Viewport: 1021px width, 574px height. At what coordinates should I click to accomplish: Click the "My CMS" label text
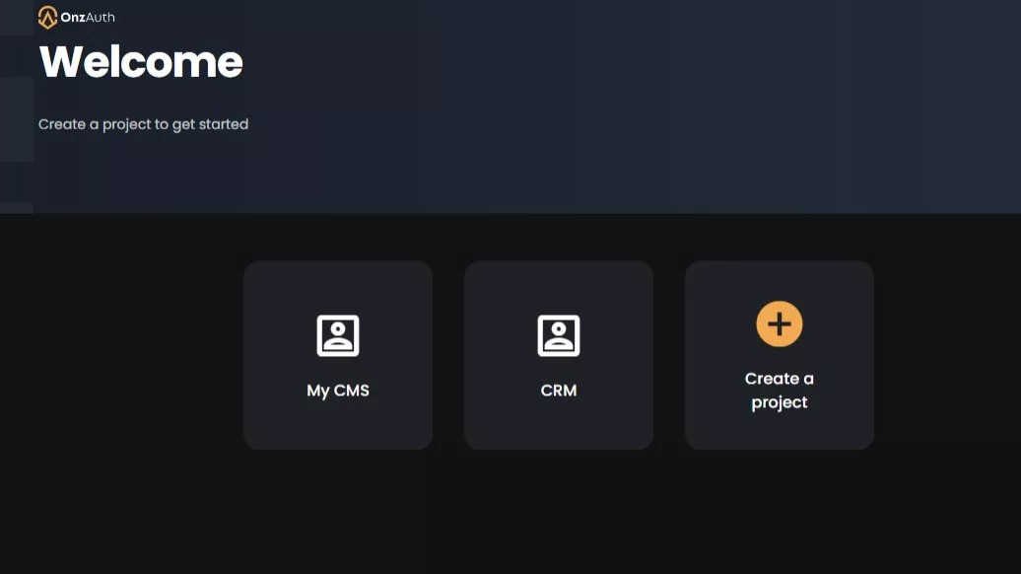pos(338,391)
